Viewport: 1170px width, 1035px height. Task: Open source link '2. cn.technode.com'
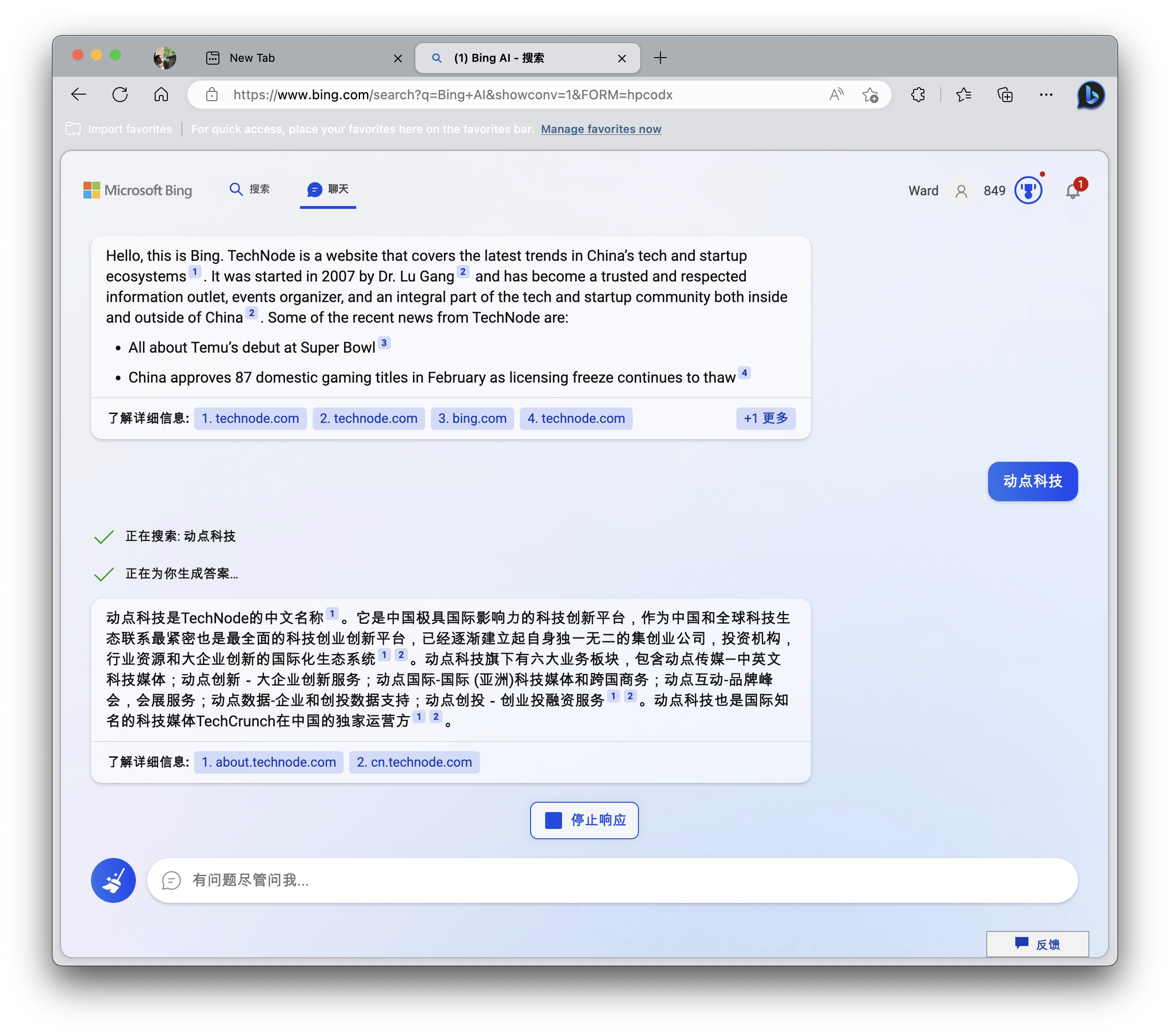tap(414, 762)
